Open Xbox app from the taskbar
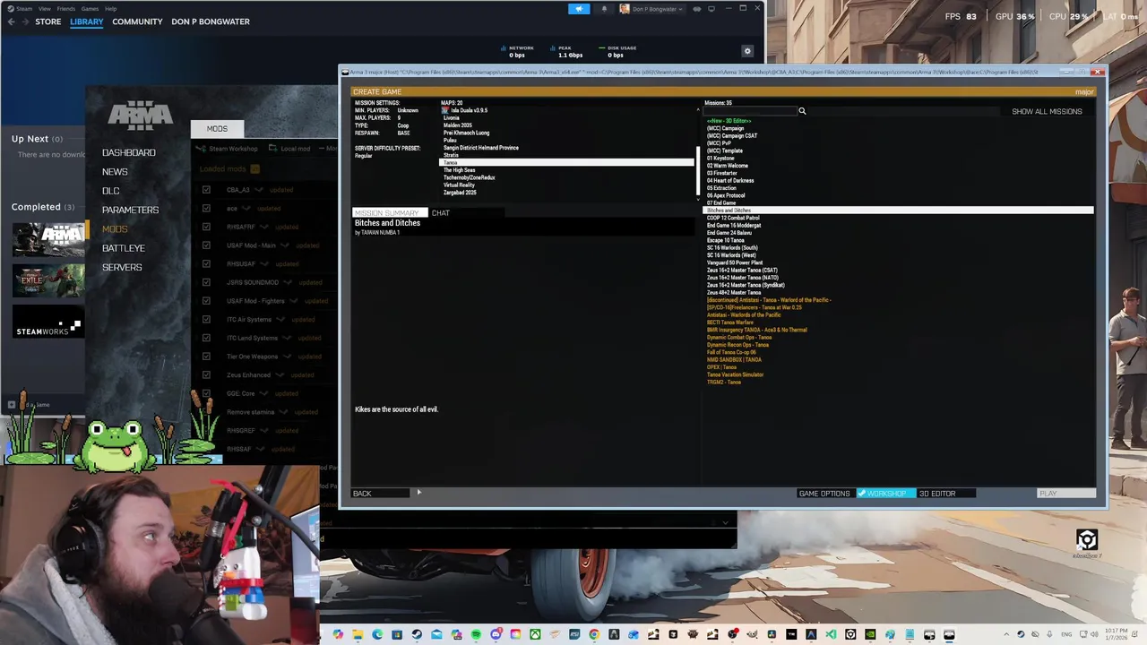Image resolution: width=1147 pixels, height=645 pixels. tap(535, 634)
